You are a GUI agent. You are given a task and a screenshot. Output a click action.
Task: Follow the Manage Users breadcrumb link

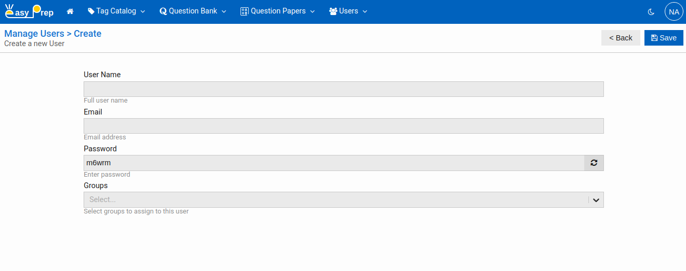(34, 34)
